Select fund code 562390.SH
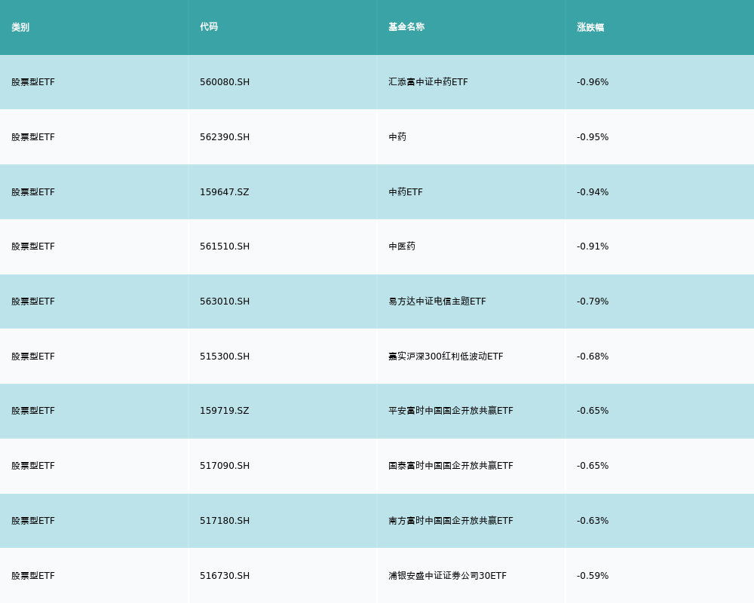Viewport: 754px width, 603px height. pyautogui.click(x=225, y=137)
